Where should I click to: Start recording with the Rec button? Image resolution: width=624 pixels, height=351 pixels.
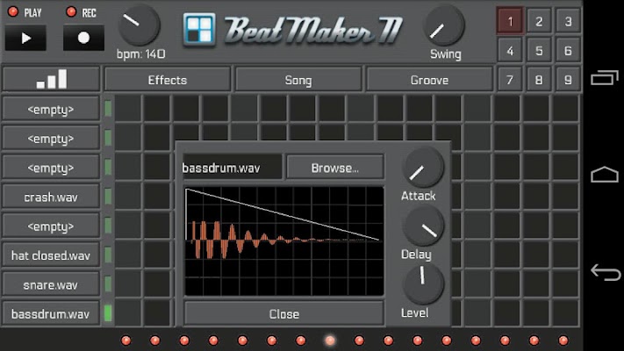click(x=83, y=38)
